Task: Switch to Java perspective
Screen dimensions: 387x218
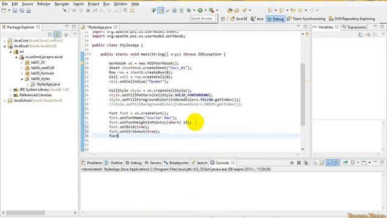Action: click(x=257, y=19)
